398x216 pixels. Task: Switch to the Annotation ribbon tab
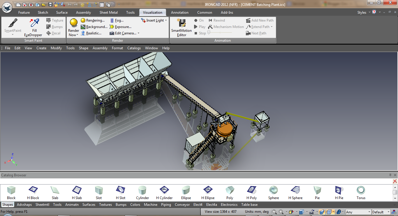(x=180, y=12)
